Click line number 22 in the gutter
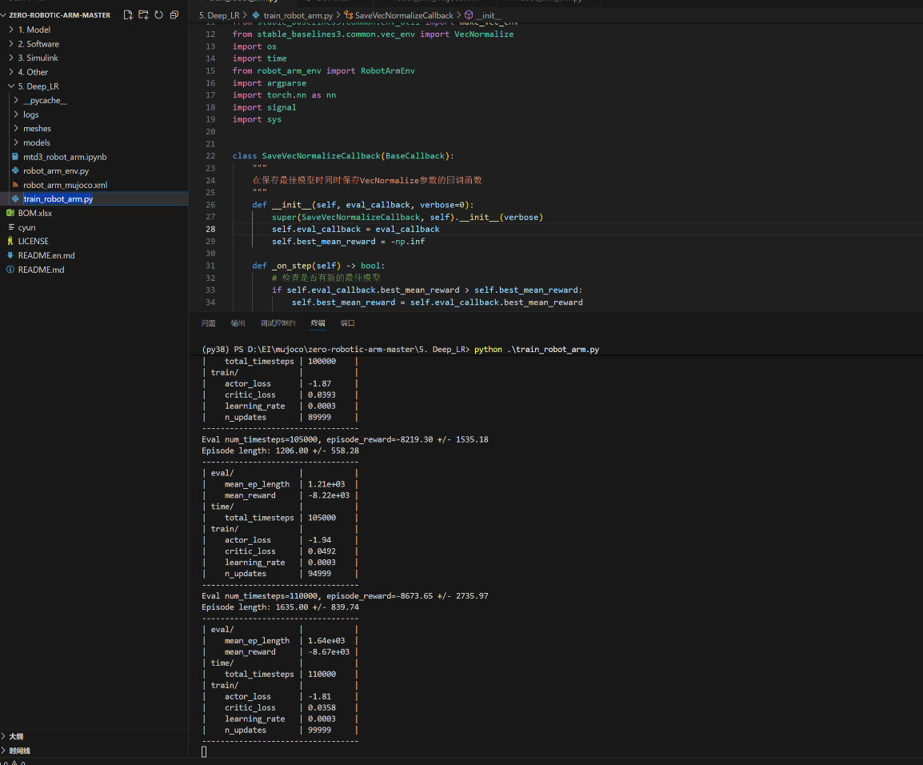The image size is (923, 765). [210, 156]
